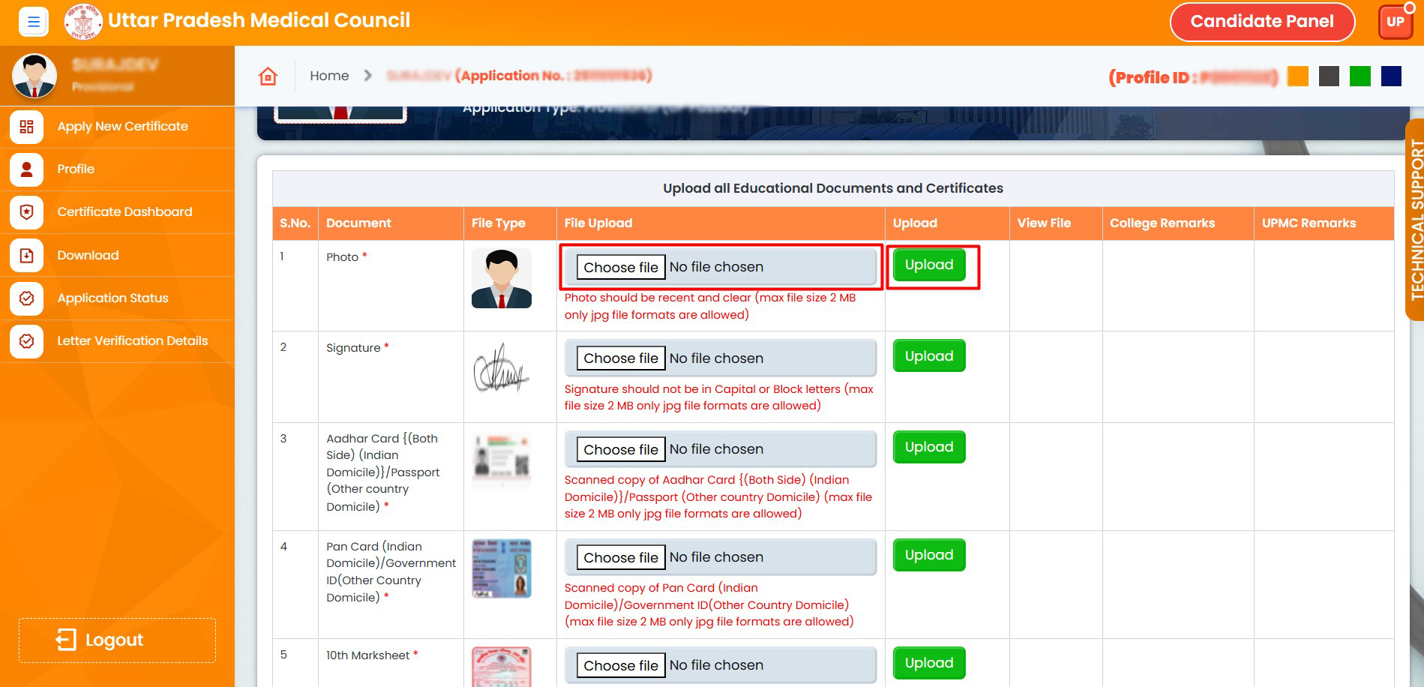Choose file for Aadhar Card
This screenshot has height=687, width=1424.
coord(620,449)
